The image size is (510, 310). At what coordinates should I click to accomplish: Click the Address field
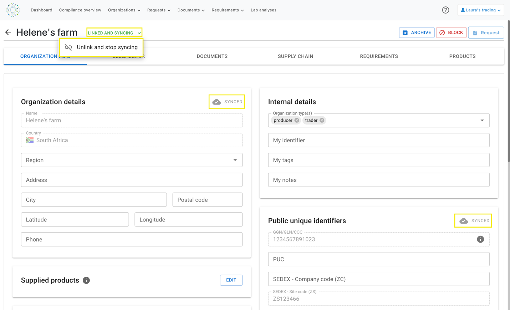pyautogui.click(x=132, y=180)
